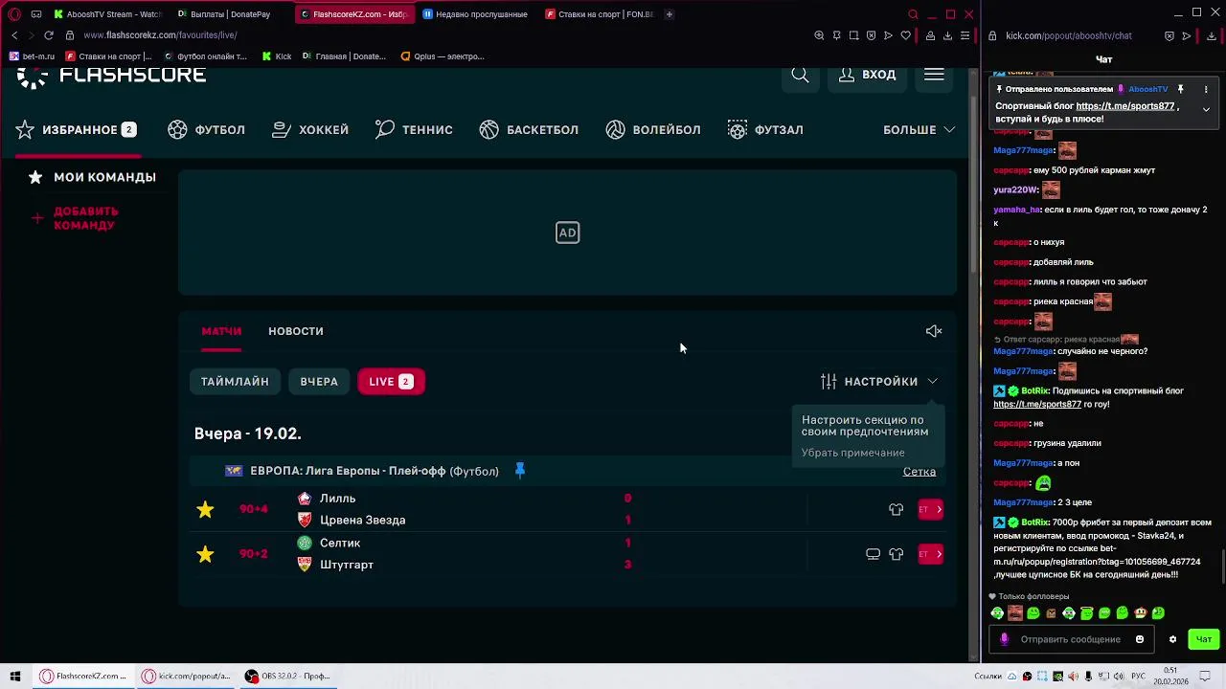The width and height of the screenshot is (1226, 689).
Task: Click the Отправить сообщение chat input
Action: 1070,639
